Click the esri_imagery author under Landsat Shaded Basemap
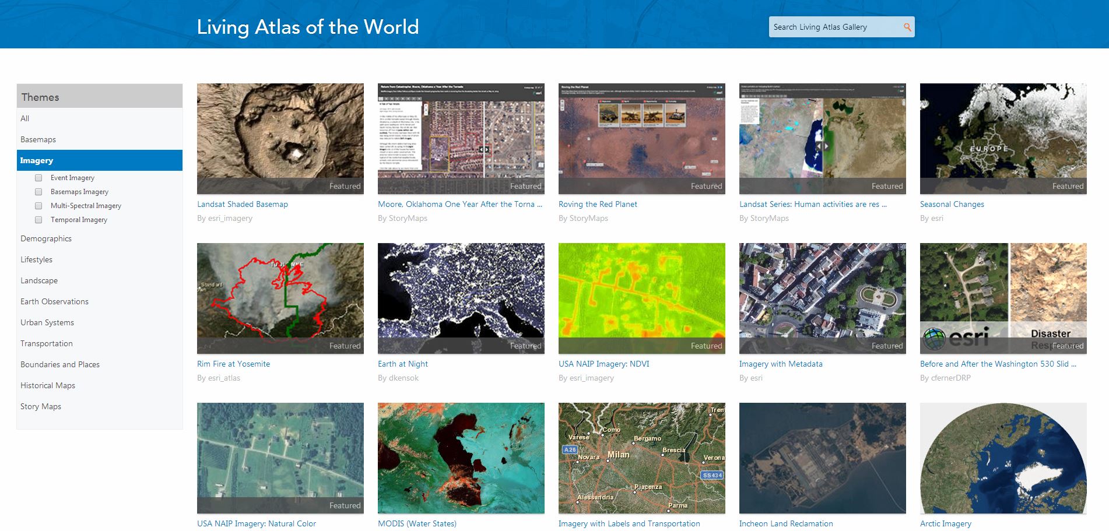Image resolution: width=1109 pixels, height=531 pixels. [x=230, y=219]
